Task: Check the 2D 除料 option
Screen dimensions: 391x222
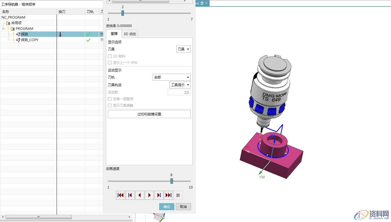Action: 110,56
